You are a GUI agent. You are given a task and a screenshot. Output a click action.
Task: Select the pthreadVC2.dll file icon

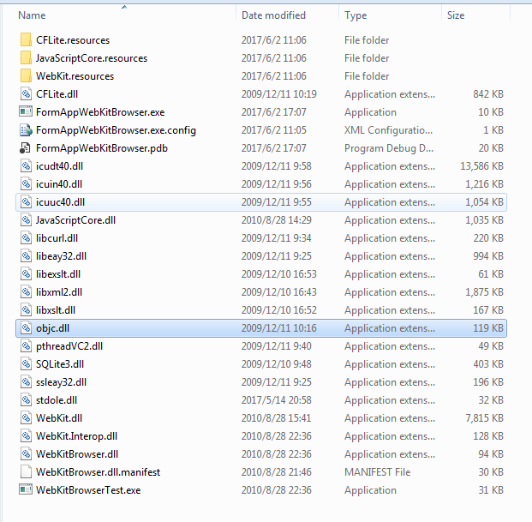click(x=26, y=345)
